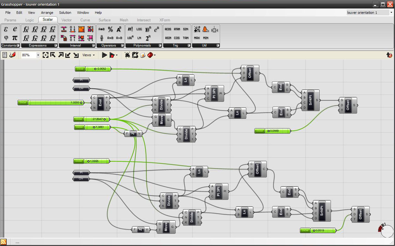Click the slider showing -0.9052
Screen dimensions: 395x246
93,69
